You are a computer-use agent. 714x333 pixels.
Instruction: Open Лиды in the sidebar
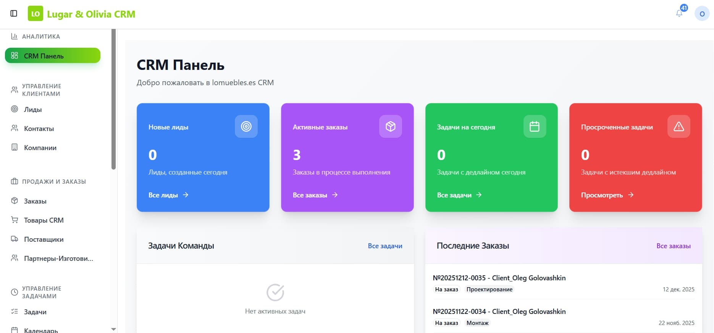(x=33, y=110)
